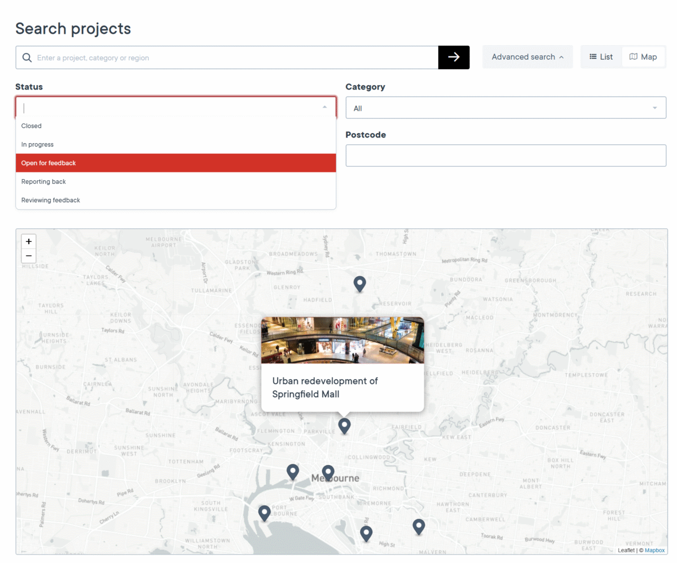The image size is (677, 563).
Task: Open Urban redevelopment of Springfield Mall project
Action: (x=325, y=387)
